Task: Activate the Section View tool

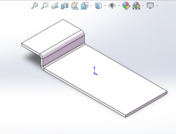Action: click(x=65, y=6)
